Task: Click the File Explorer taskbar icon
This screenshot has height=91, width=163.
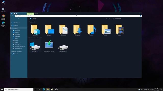Action: (x=48, y=89)
